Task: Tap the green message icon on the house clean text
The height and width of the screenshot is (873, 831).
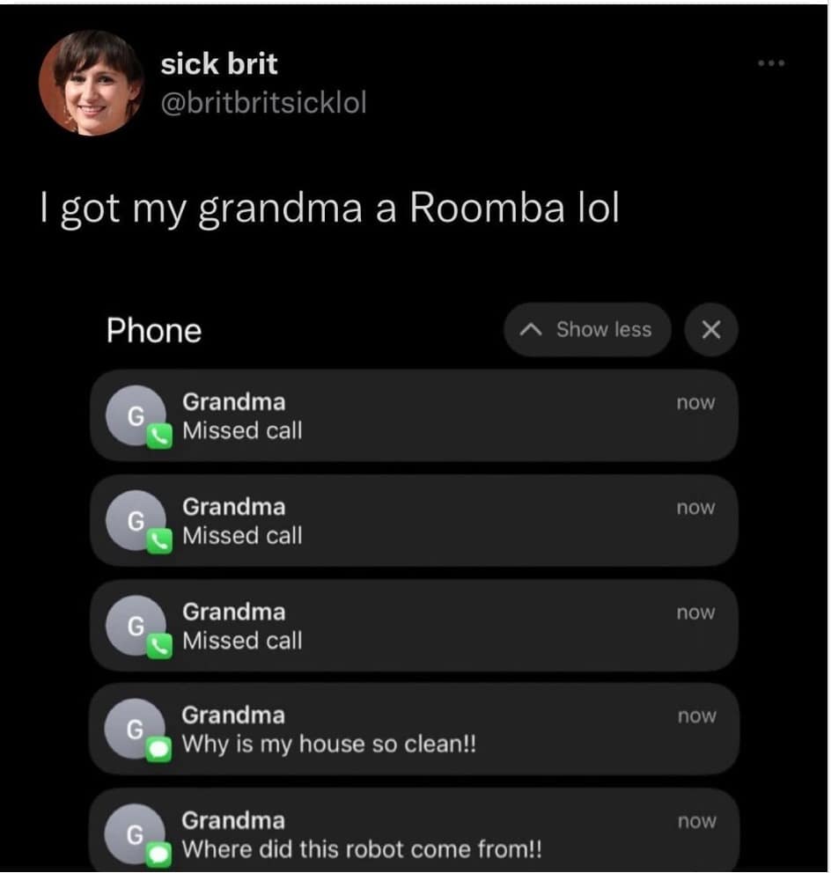Action: click(158, 750)
